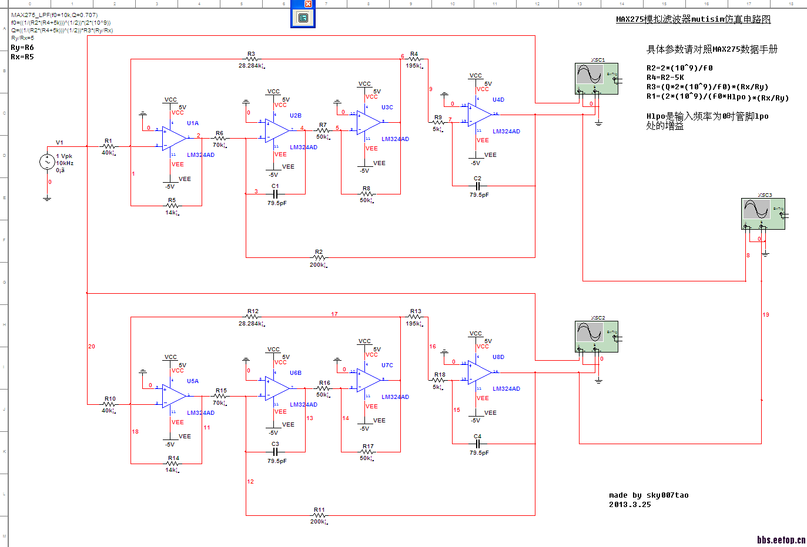
Task: Select resistor R5 14k symbol
Action: [x=172, y=206]
